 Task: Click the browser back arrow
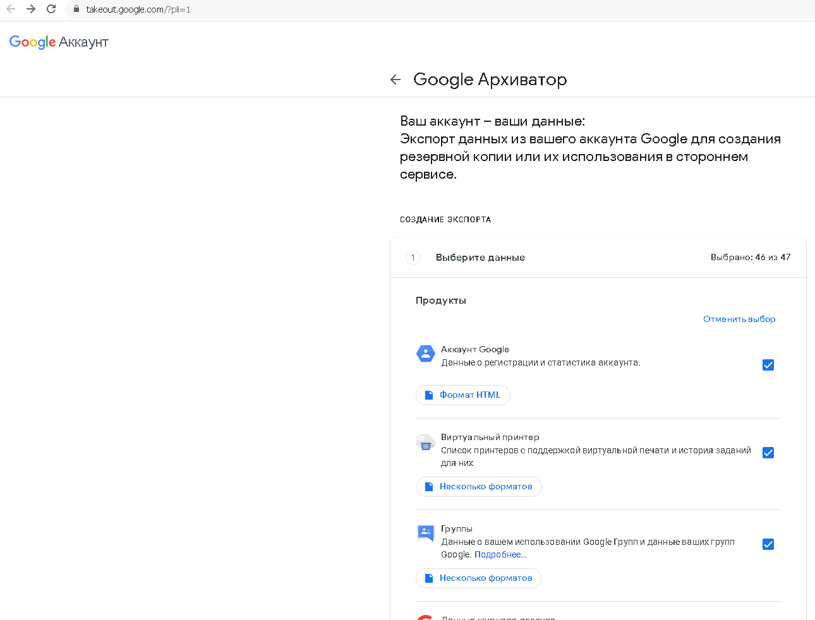[11, 9]
